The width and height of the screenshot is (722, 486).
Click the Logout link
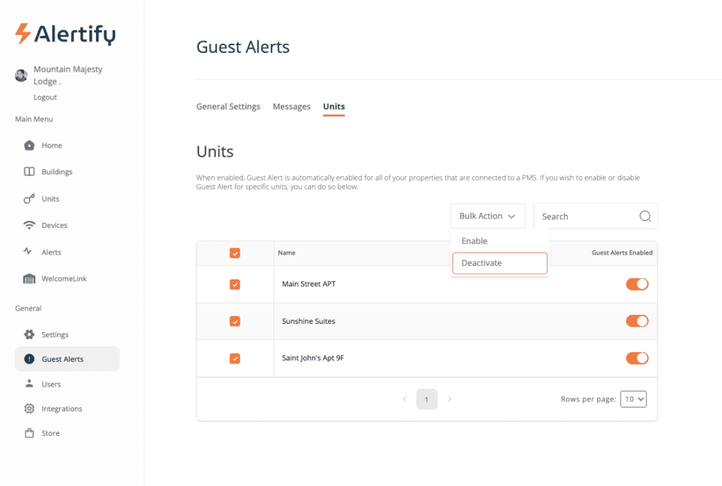pos(45,97)
